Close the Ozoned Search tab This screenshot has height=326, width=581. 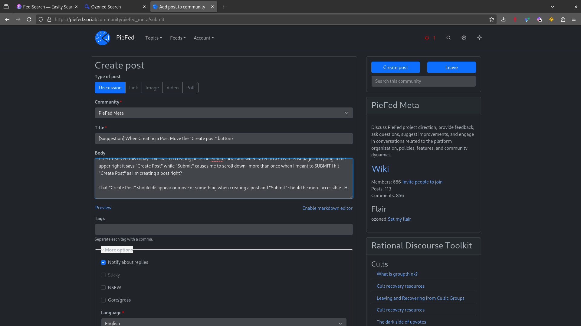[x=144, y=7]
